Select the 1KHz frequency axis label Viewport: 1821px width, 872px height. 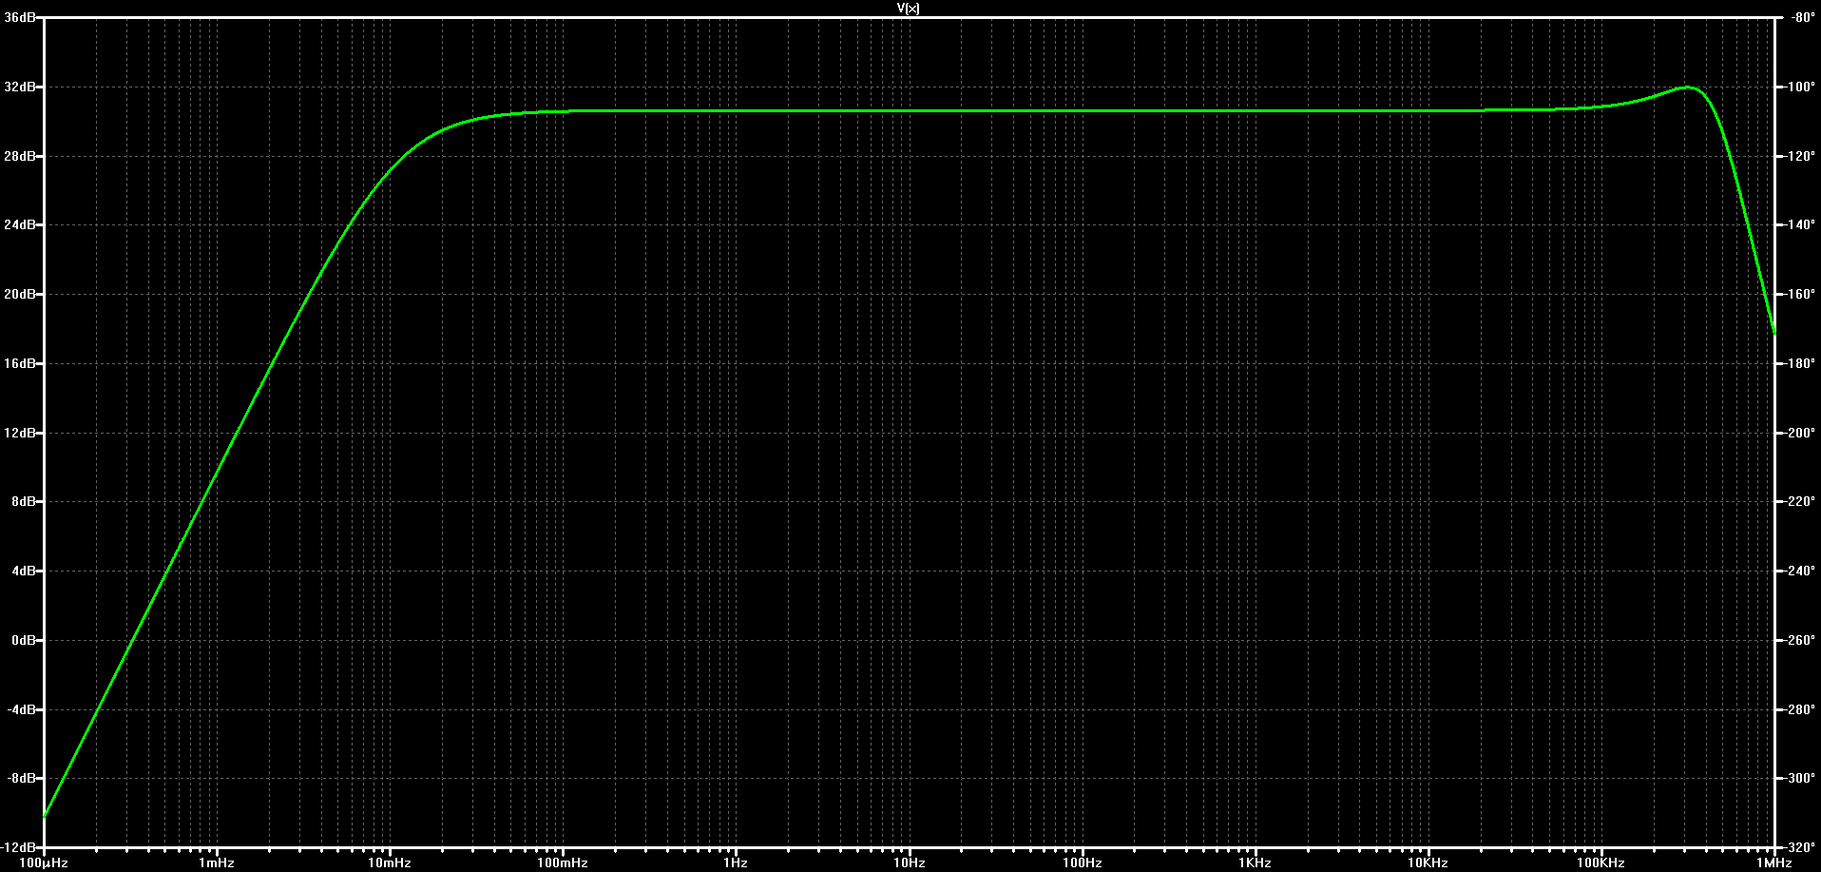[x=1256, y=862]
